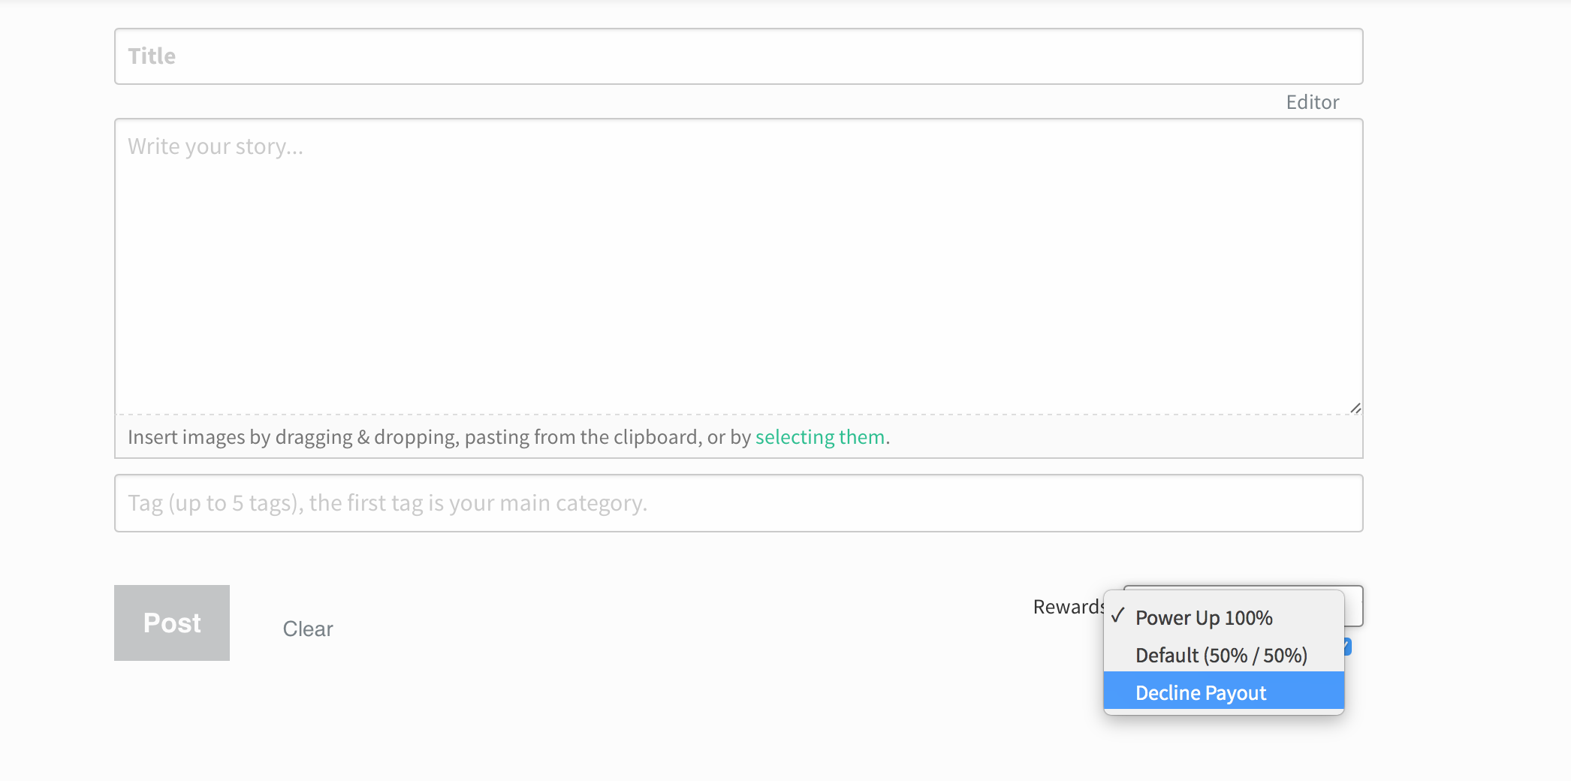Open the 'selecting them' image upload link
1571x781 pixels.
click(819, 437)
